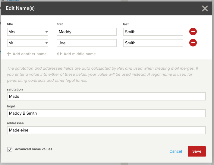This screenshot has width=214, height=165.
Task: Click the salutation field label
Action: [15, 89]
